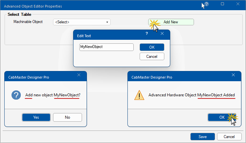246x143 pixels.
Task: Choose No in the confirmation dialog
Action: coord(68,117)
